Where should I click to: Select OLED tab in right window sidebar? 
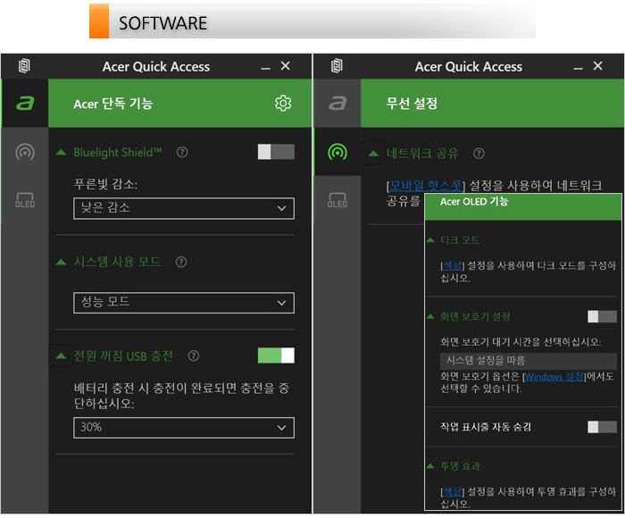tap(337, 200)
